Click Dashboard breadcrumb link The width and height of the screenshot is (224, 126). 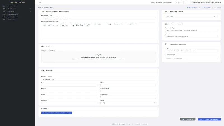(192, 7)
